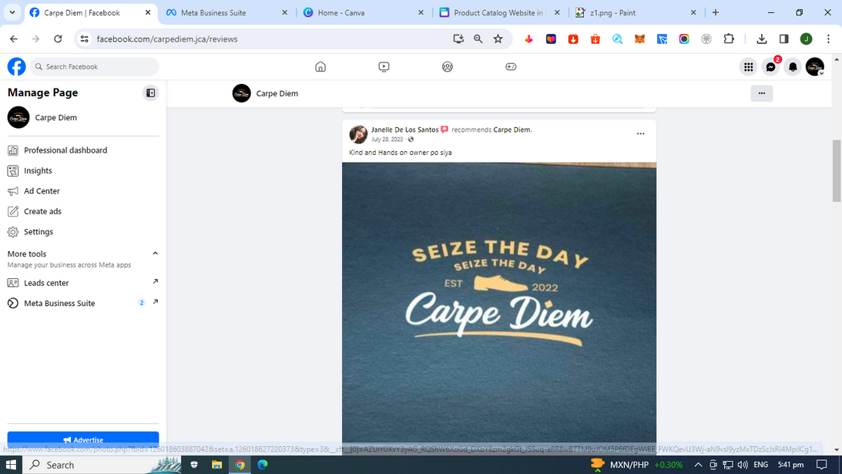The image size is (842, 474).
Task: Open Chrome profile J avatar
Action: [806, 39]
